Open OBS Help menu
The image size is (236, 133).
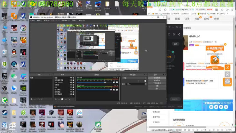click(x=82, y=20)
